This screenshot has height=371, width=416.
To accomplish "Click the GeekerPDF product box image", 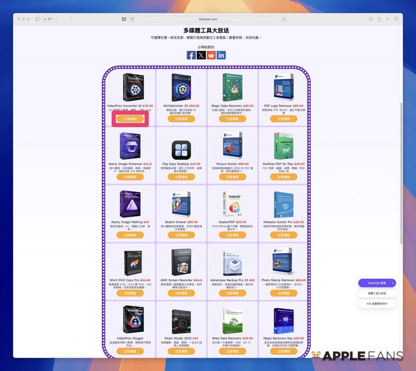I will [232, 204].
